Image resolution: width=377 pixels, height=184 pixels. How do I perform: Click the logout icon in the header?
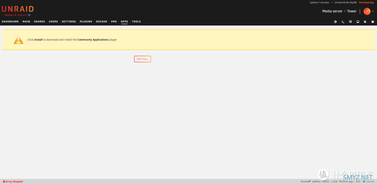(336, 22)
